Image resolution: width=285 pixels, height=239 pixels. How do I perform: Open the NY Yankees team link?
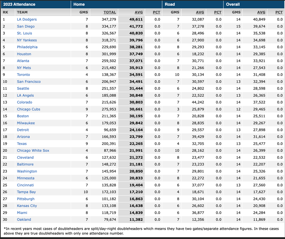point(27,40)
